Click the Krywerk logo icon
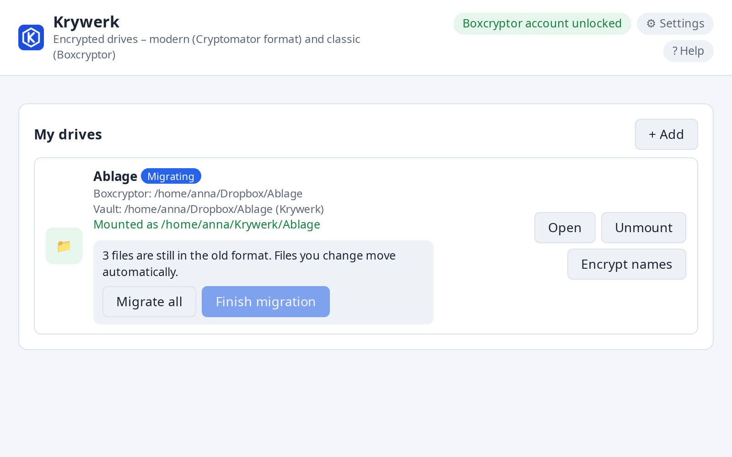This screenshot has width=732, height=457. (31, 37)
